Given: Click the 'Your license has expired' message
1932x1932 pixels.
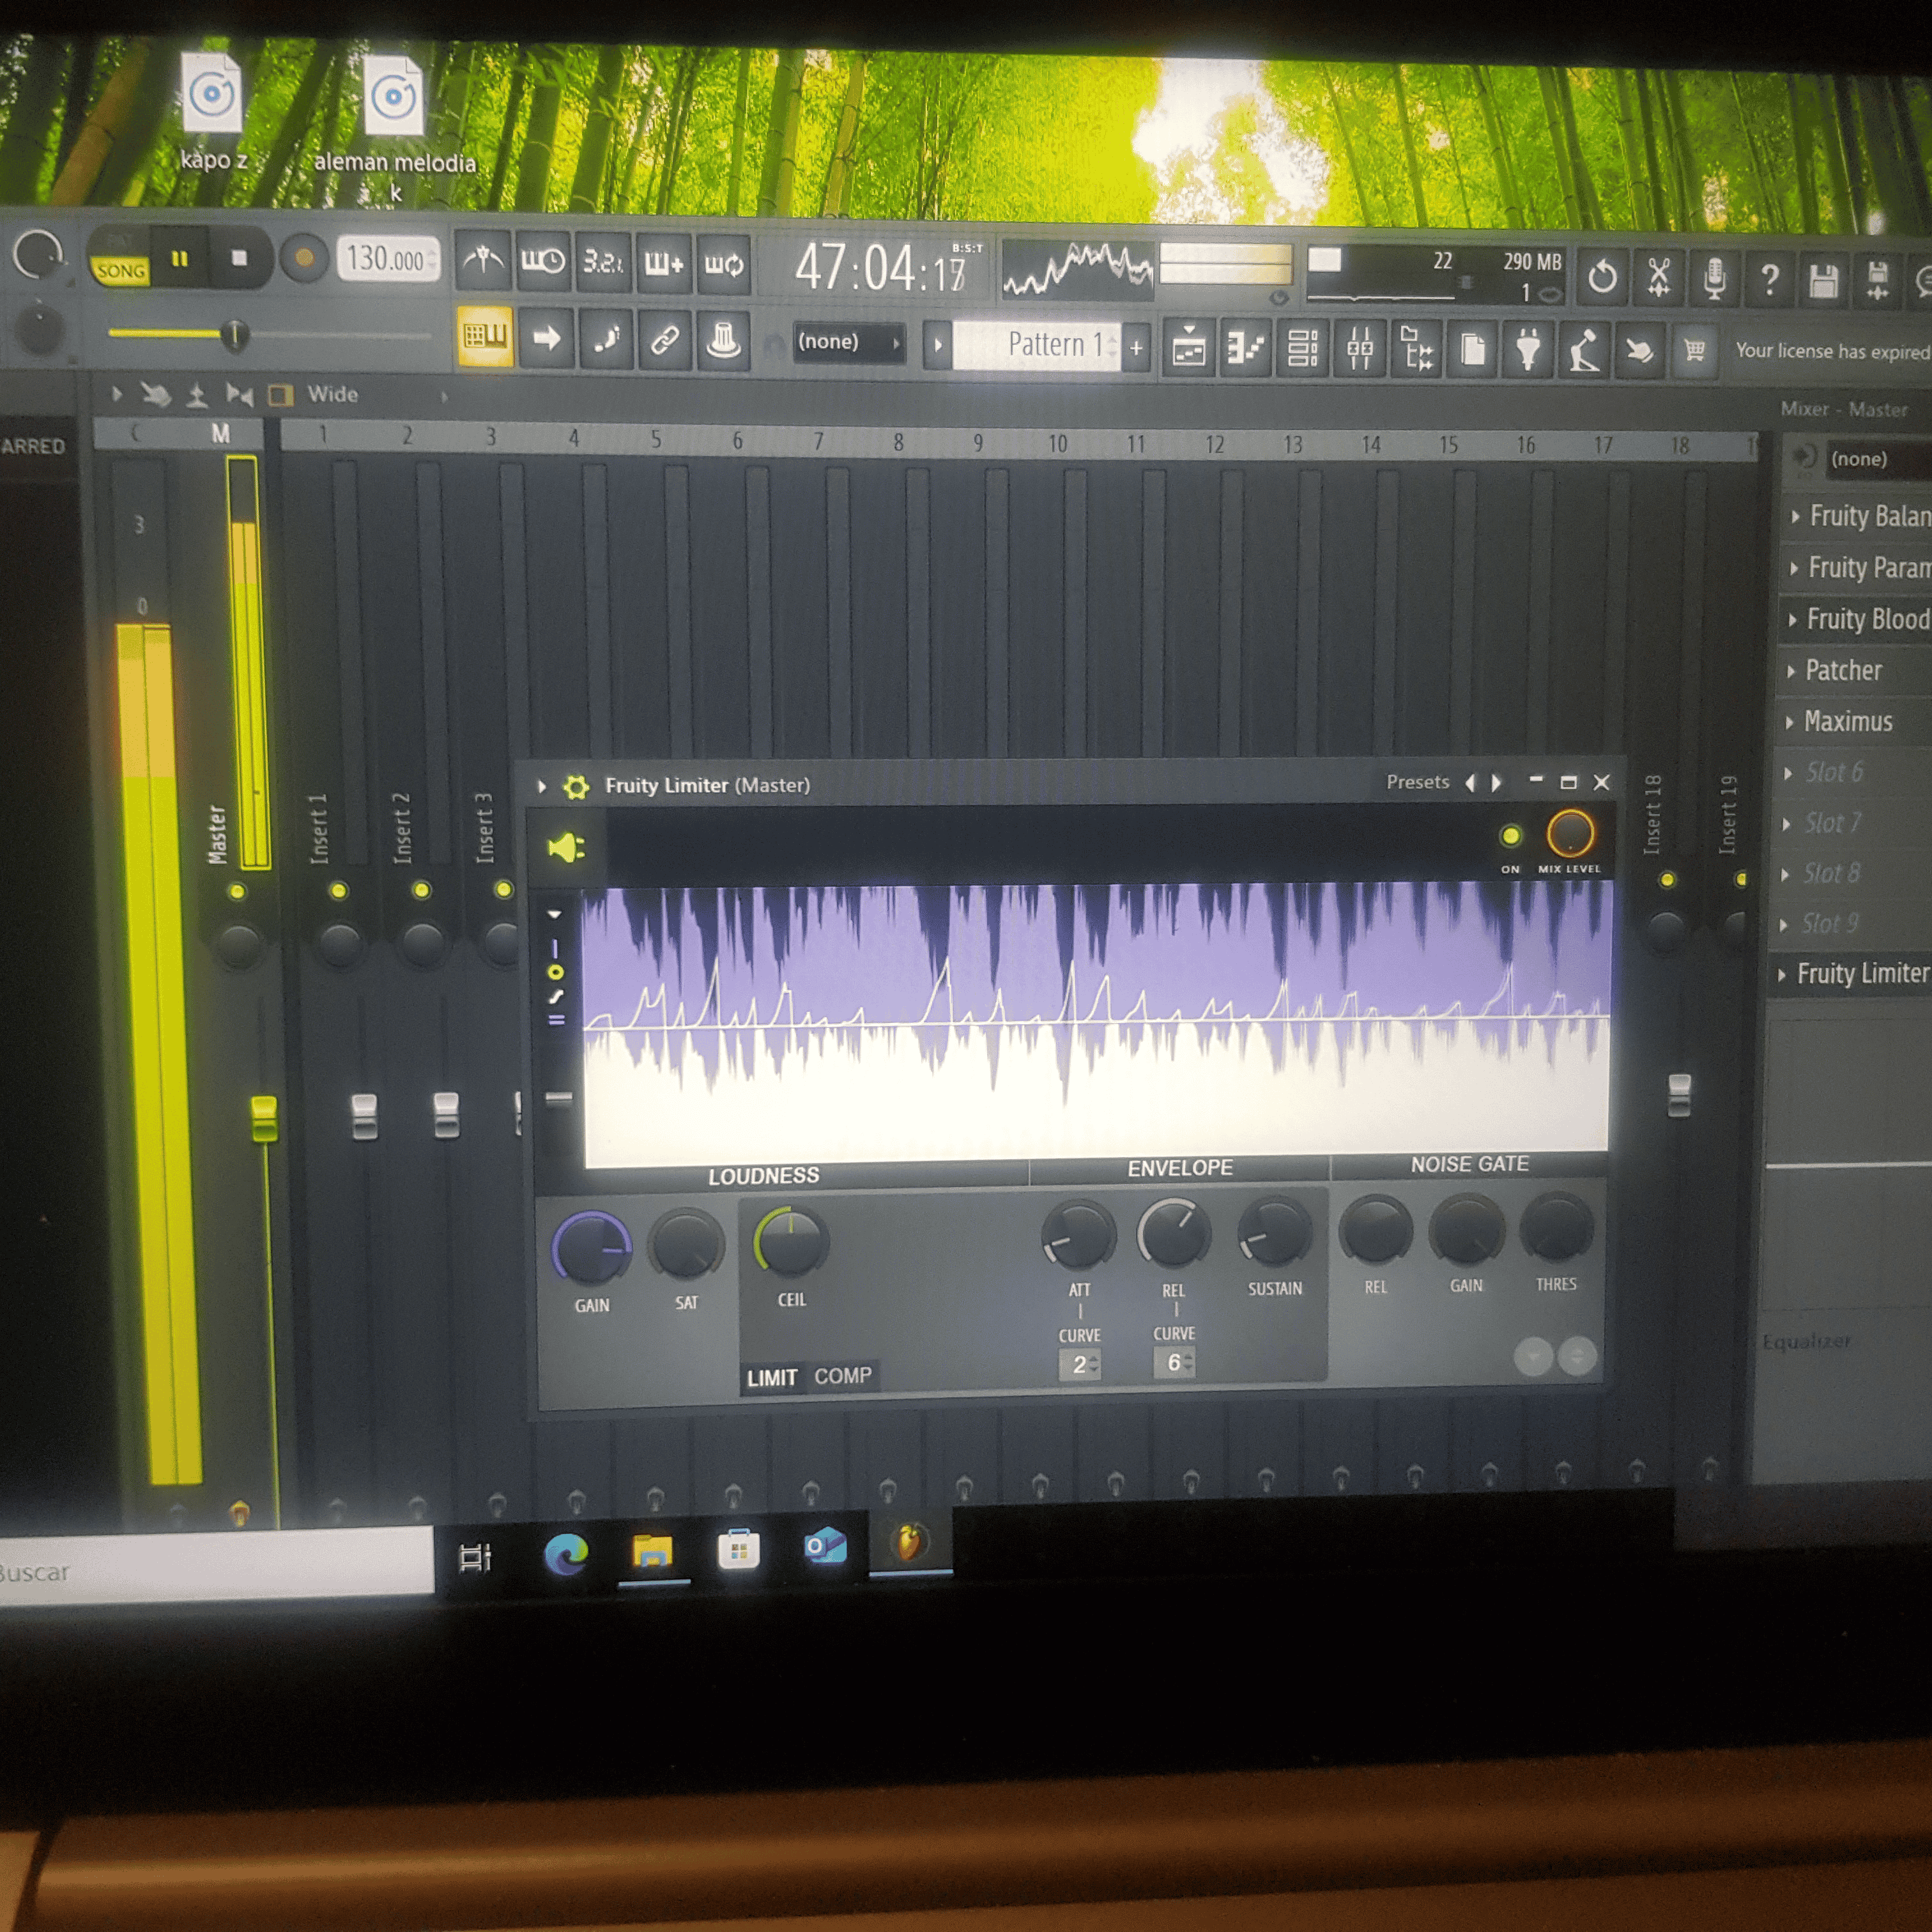Looking at the screenshot, I should click(x=1832, y=351).
